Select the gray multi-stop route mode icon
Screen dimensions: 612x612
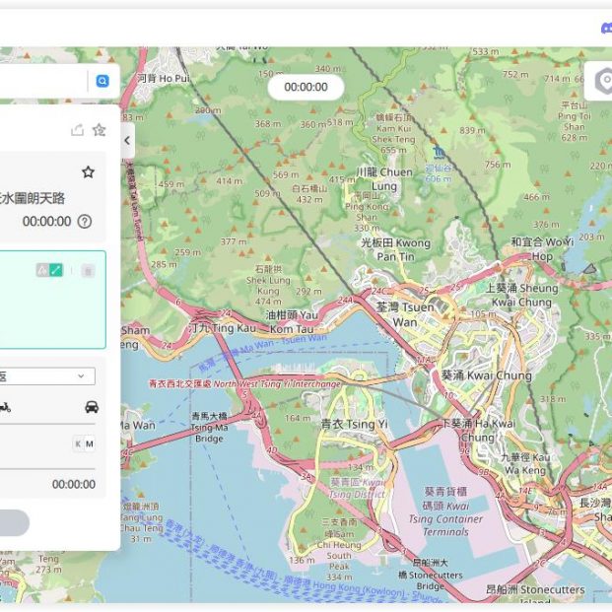[x=42, y=270]
